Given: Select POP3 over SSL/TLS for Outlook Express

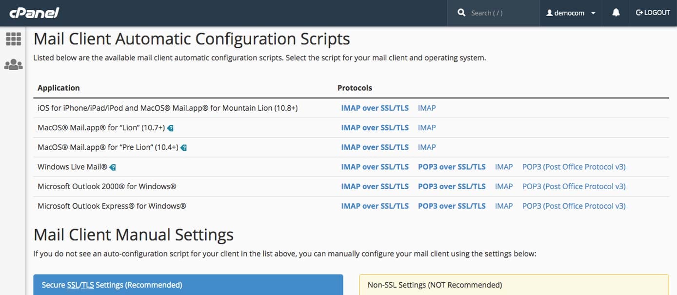Looking at the screenshot, I should click(452, 206).
